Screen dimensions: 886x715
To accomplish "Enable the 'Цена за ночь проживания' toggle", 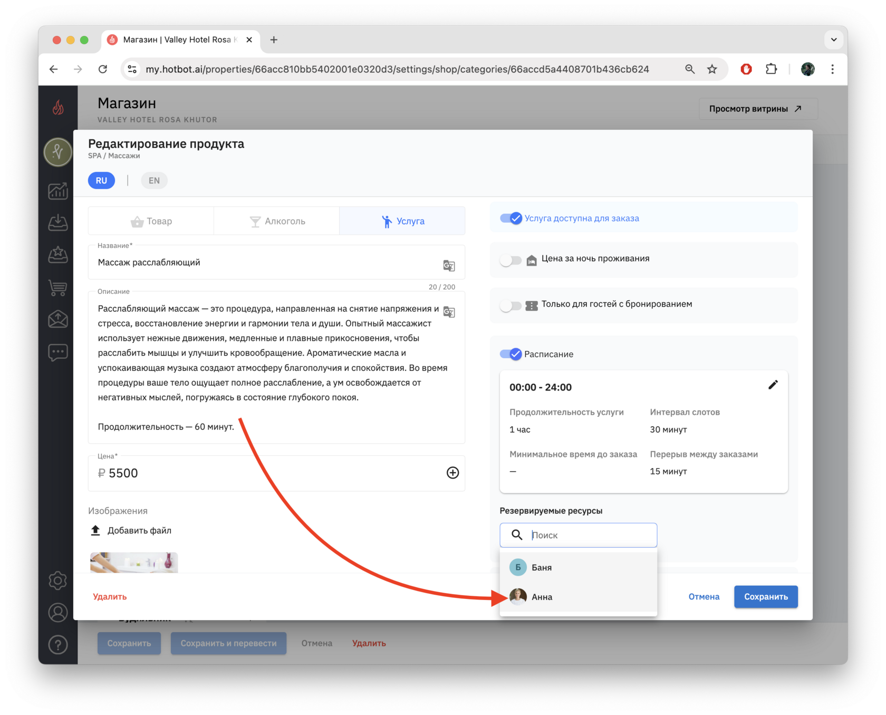I will click(x=511, y=260).
